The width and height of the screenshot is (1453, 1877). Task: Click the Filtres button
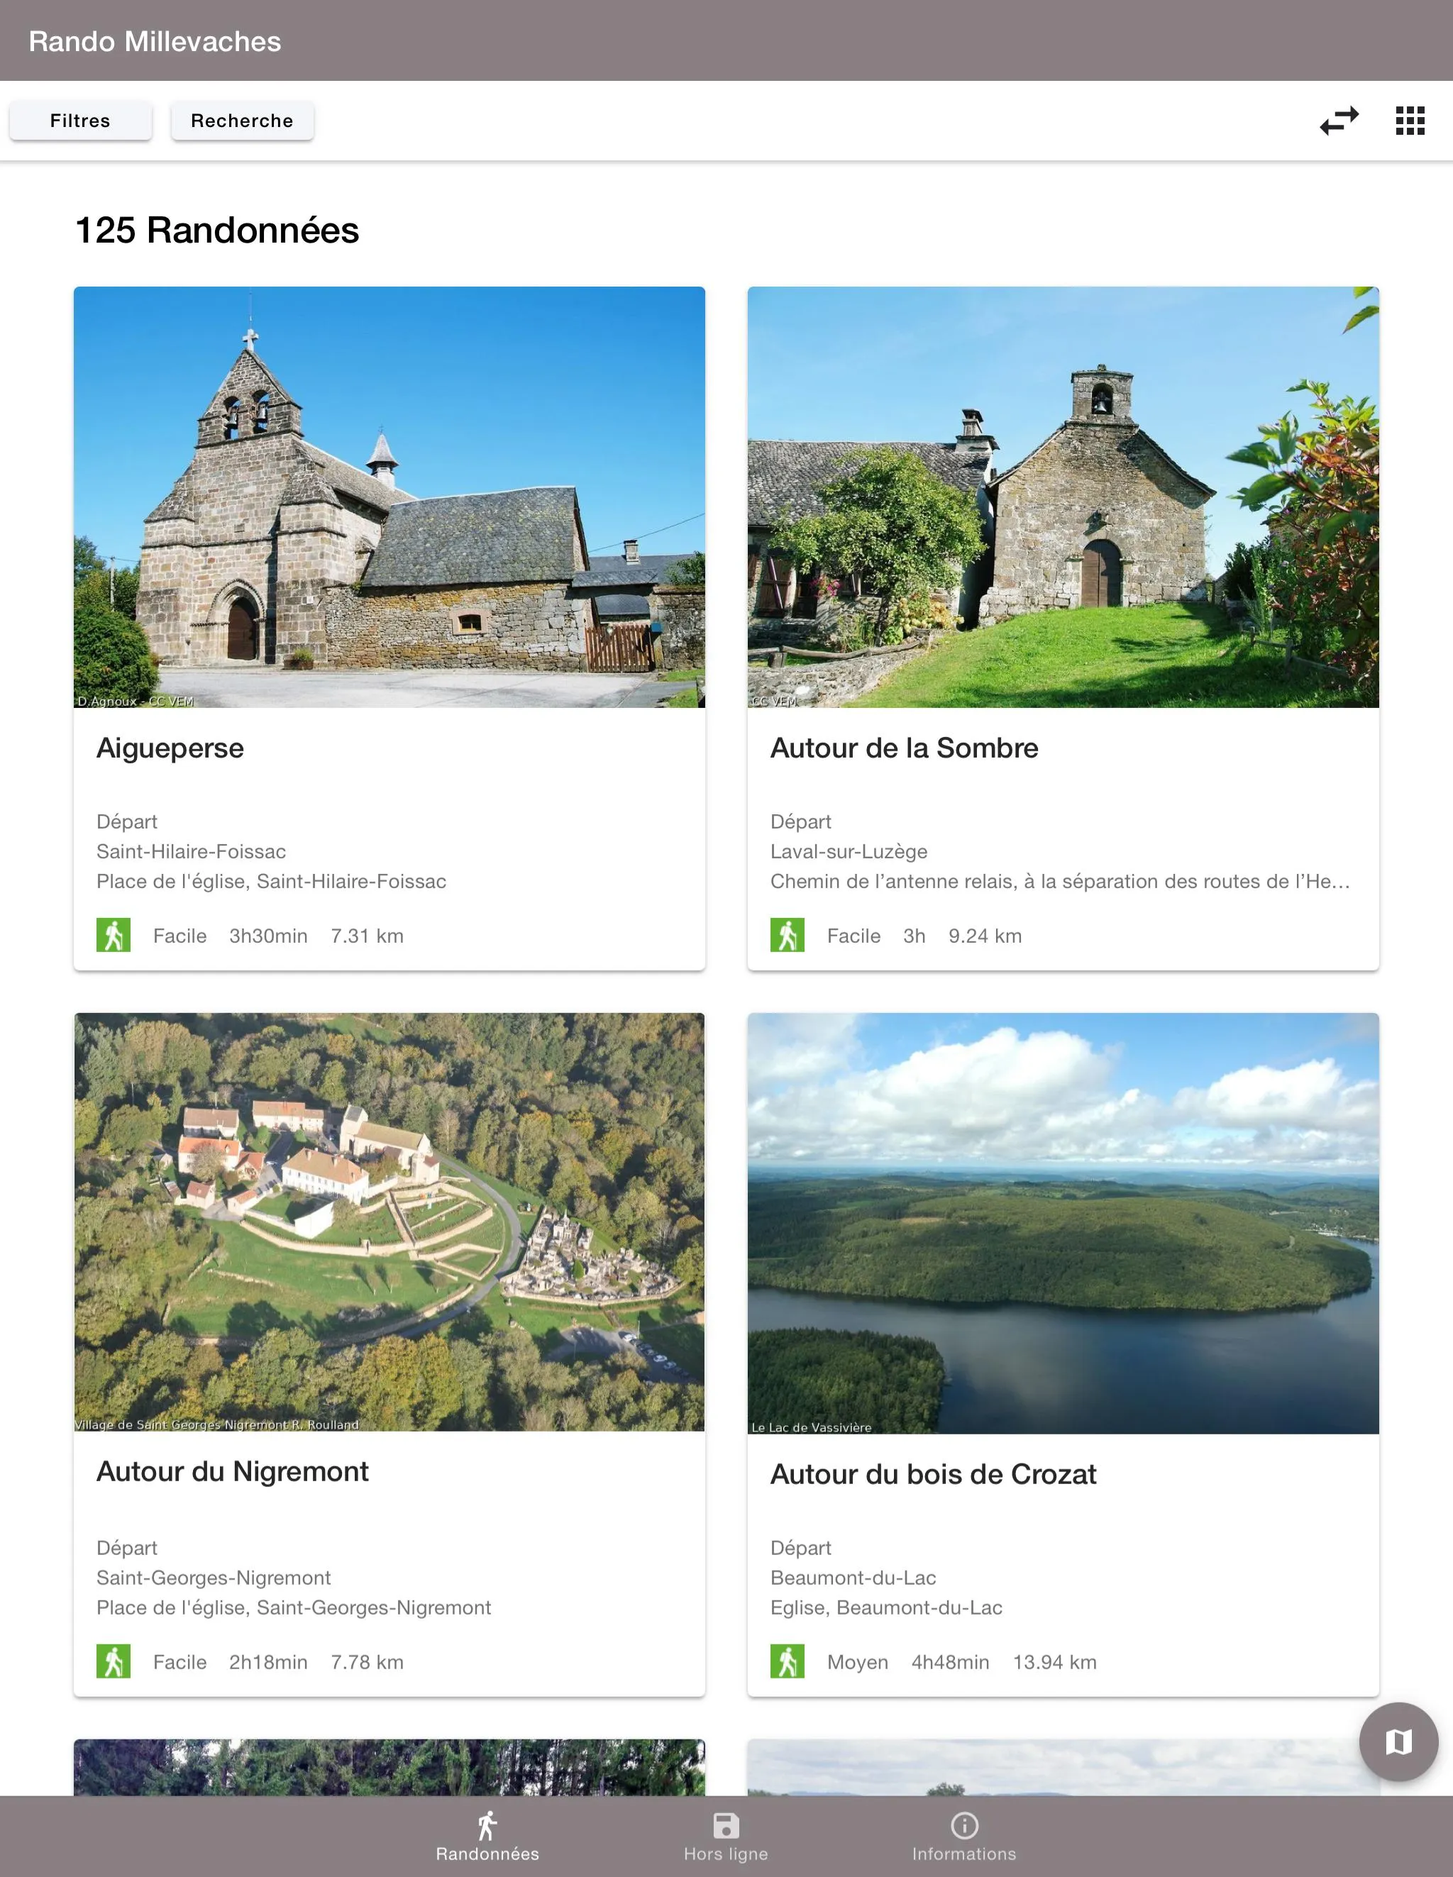coord(79,121)
